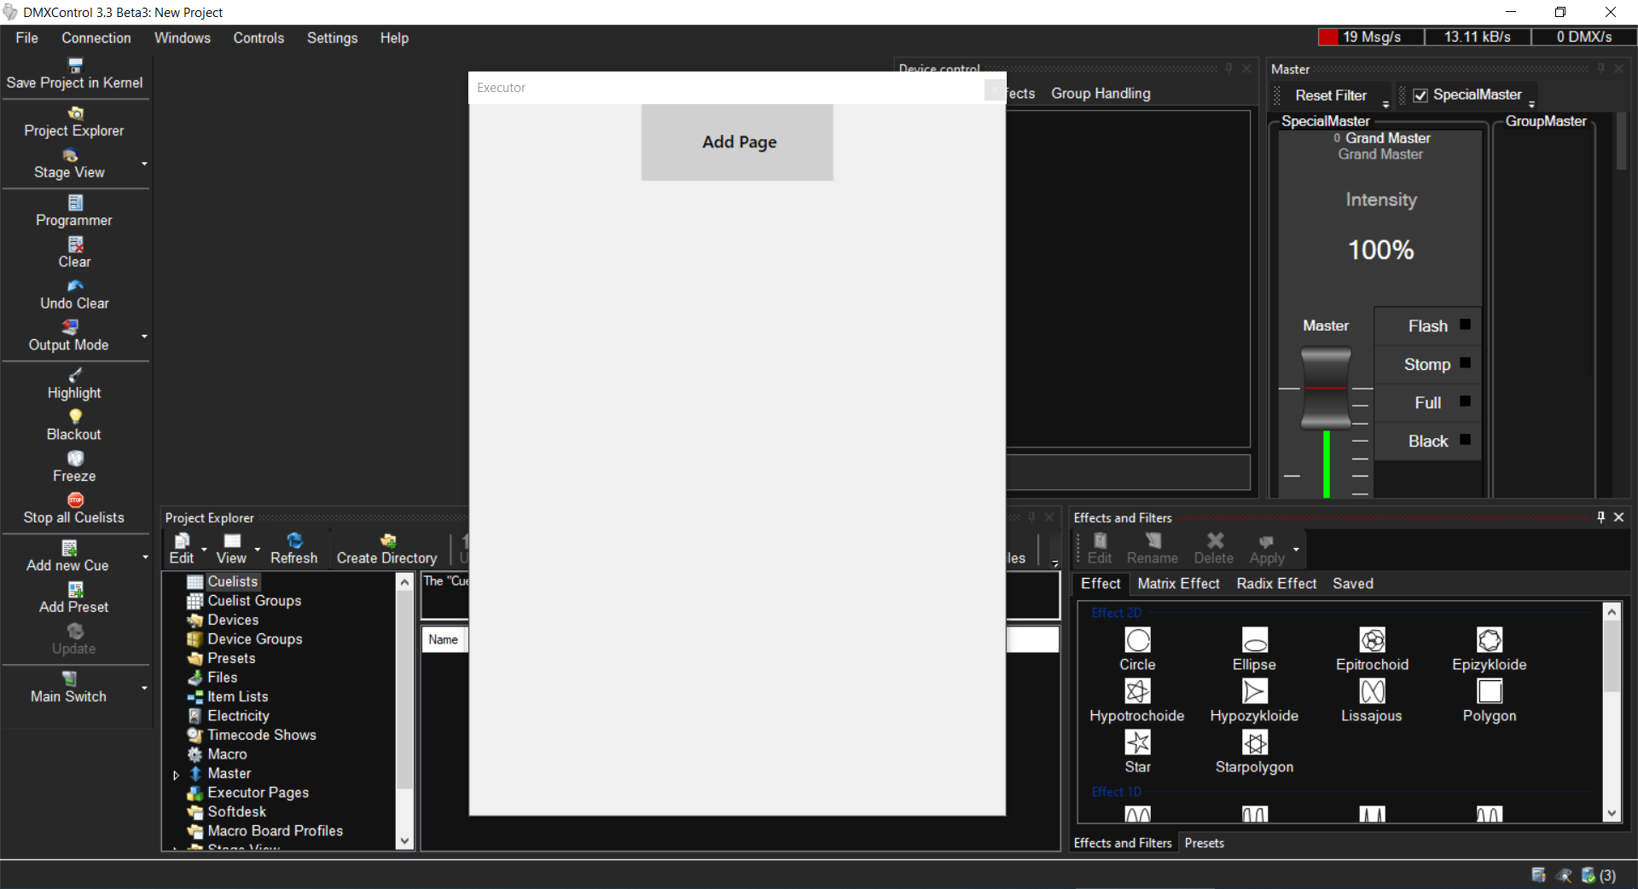Click Refresh in Project Explorer toolbar
1638x889 pixels.
point(293,548)
